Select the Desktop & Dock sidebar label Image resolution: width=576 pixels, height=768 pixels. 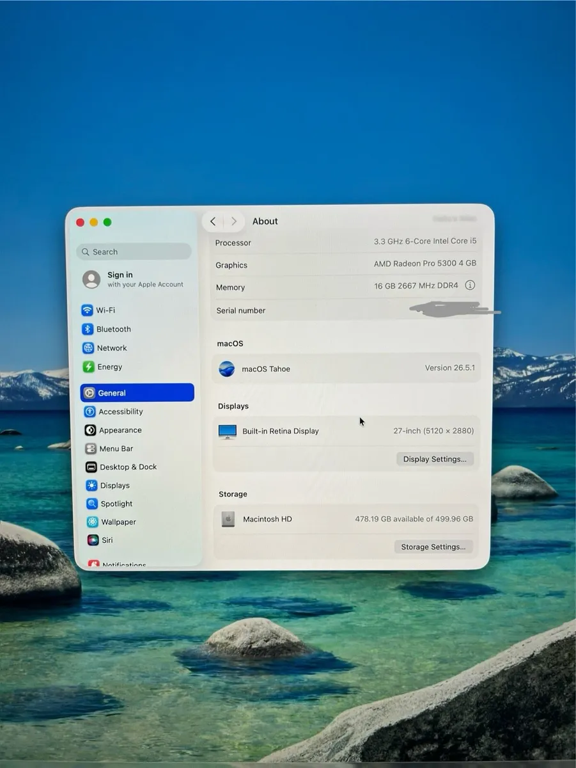coord(128,467)
